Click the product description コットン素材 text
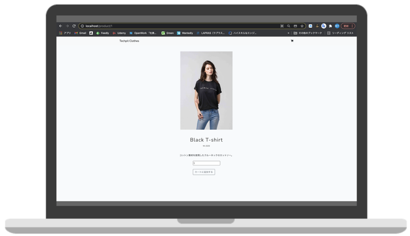 [x=206, y=155]
